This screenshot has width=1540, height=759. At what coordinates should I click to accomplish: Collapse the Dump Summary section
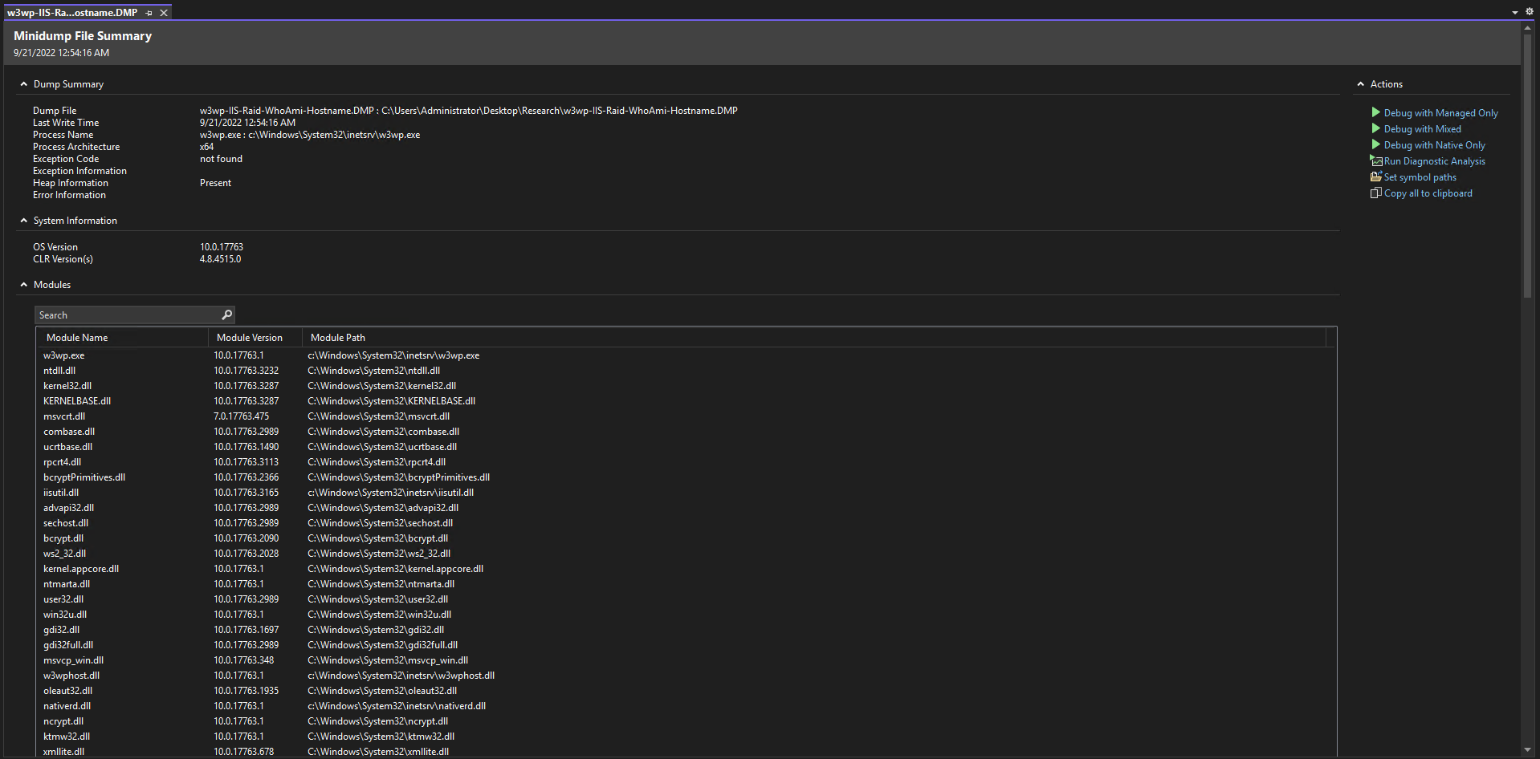click(x=23, y=84)
